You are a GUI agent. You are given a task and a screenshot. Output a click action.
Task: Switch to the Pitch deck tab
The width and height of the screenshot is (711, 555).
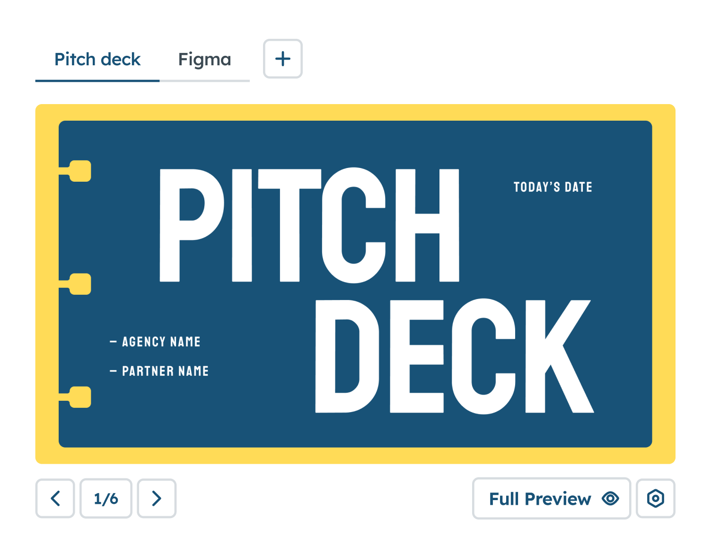(x=97, y=60)
